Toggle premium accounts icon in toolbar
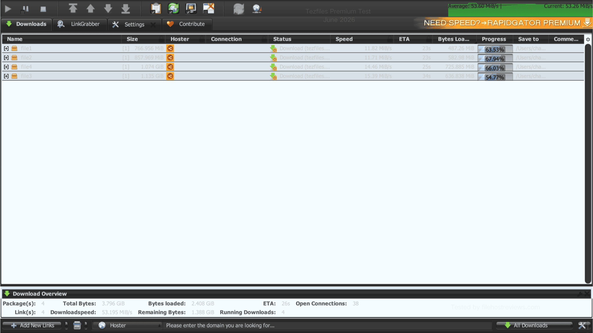The width and height of the screenshot is (593, 333). tap(191, 8)
